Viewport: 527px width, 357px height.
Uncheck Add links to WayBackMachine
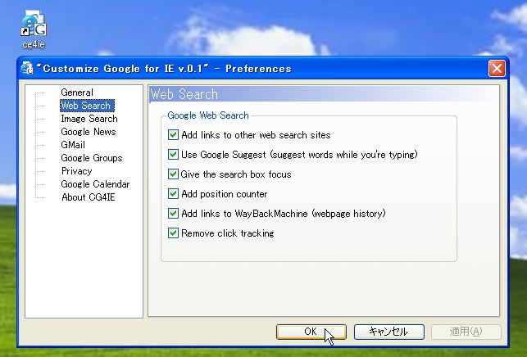tap(173, 213)
